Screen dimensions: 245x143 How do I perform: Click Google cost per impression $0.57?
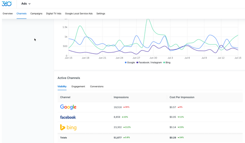click(173, 107)
